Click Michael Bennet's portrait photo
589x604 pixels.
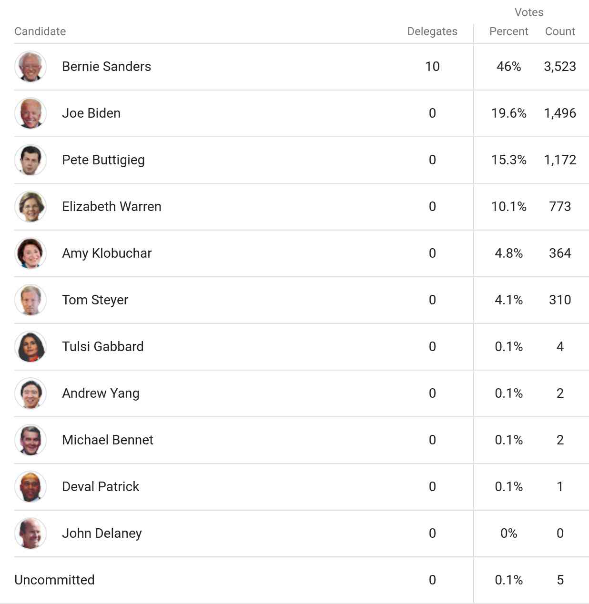click(30, 440)
